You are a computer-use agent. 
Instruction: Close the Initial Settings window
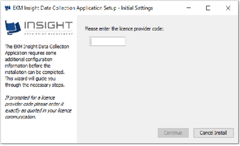228,8
